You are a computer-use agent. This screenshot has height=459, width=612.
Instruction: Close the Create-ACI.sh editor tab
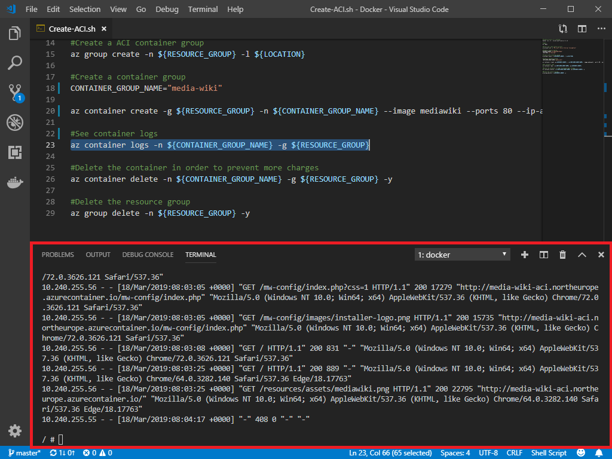click(104, 29)
